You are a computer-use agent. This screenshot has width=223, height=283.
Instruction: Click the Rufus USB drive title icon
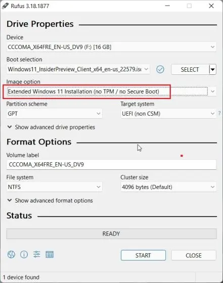6,6
